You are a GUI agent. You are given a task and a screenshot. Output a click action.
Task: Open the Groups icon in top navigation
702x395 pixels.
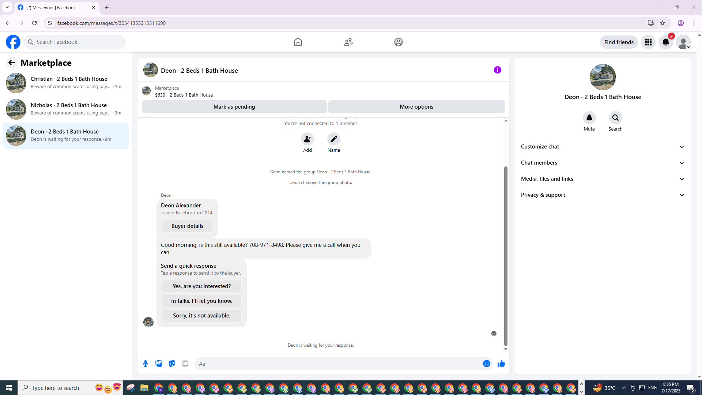tap(399, 42)
